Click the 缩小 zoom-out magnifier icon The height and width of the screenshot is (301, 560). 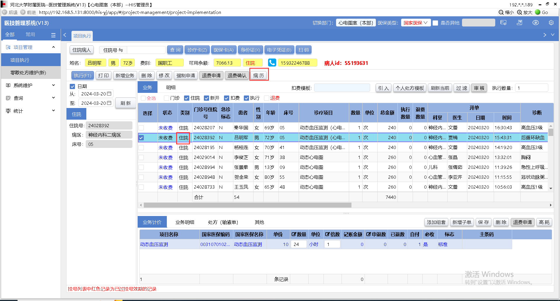point(501,12)
